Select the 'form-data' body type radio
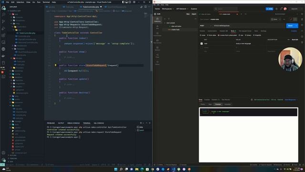 (x=208, y=35)
